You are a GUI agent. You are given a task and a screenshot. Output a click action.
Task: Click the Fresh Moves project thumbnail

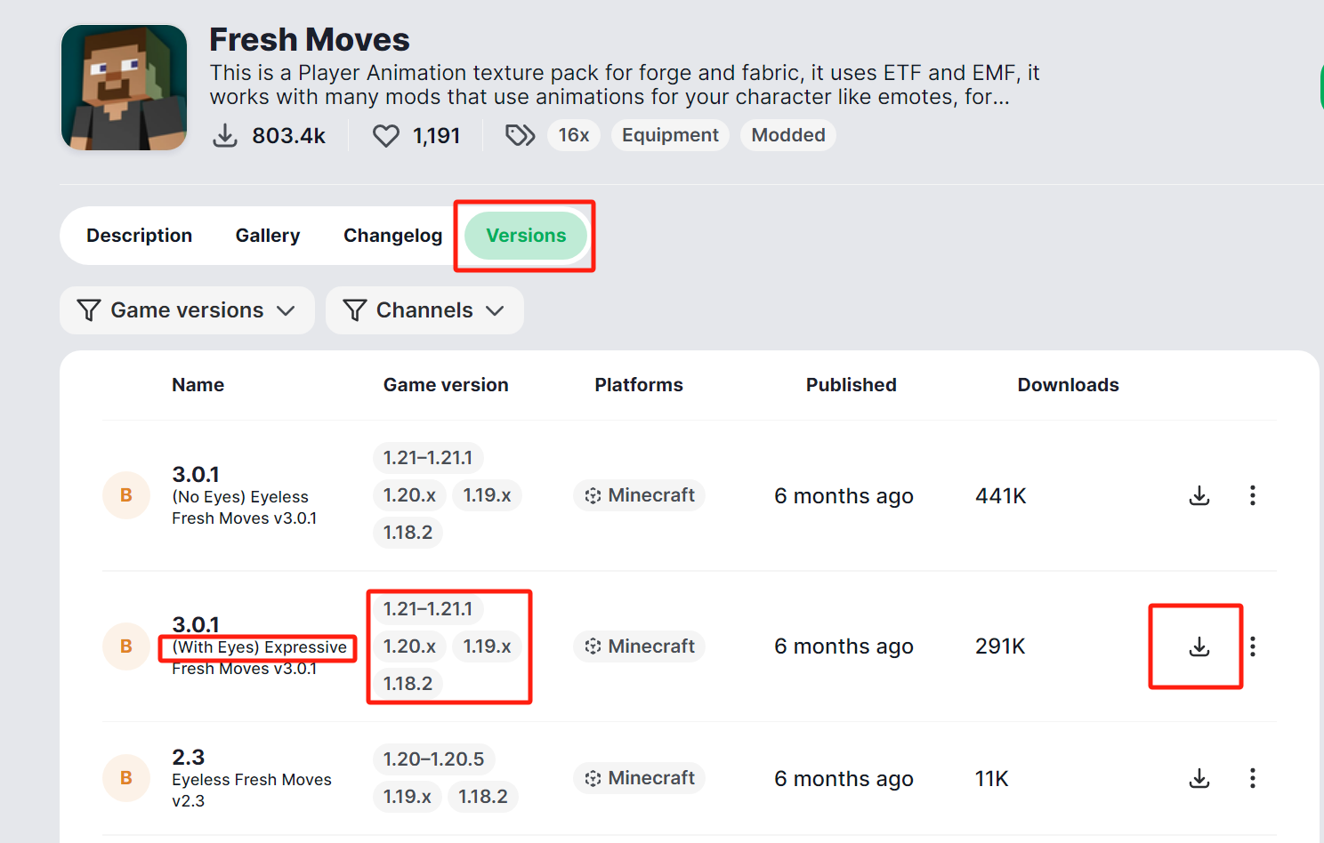pyautogui.click(x=124, y=87)
